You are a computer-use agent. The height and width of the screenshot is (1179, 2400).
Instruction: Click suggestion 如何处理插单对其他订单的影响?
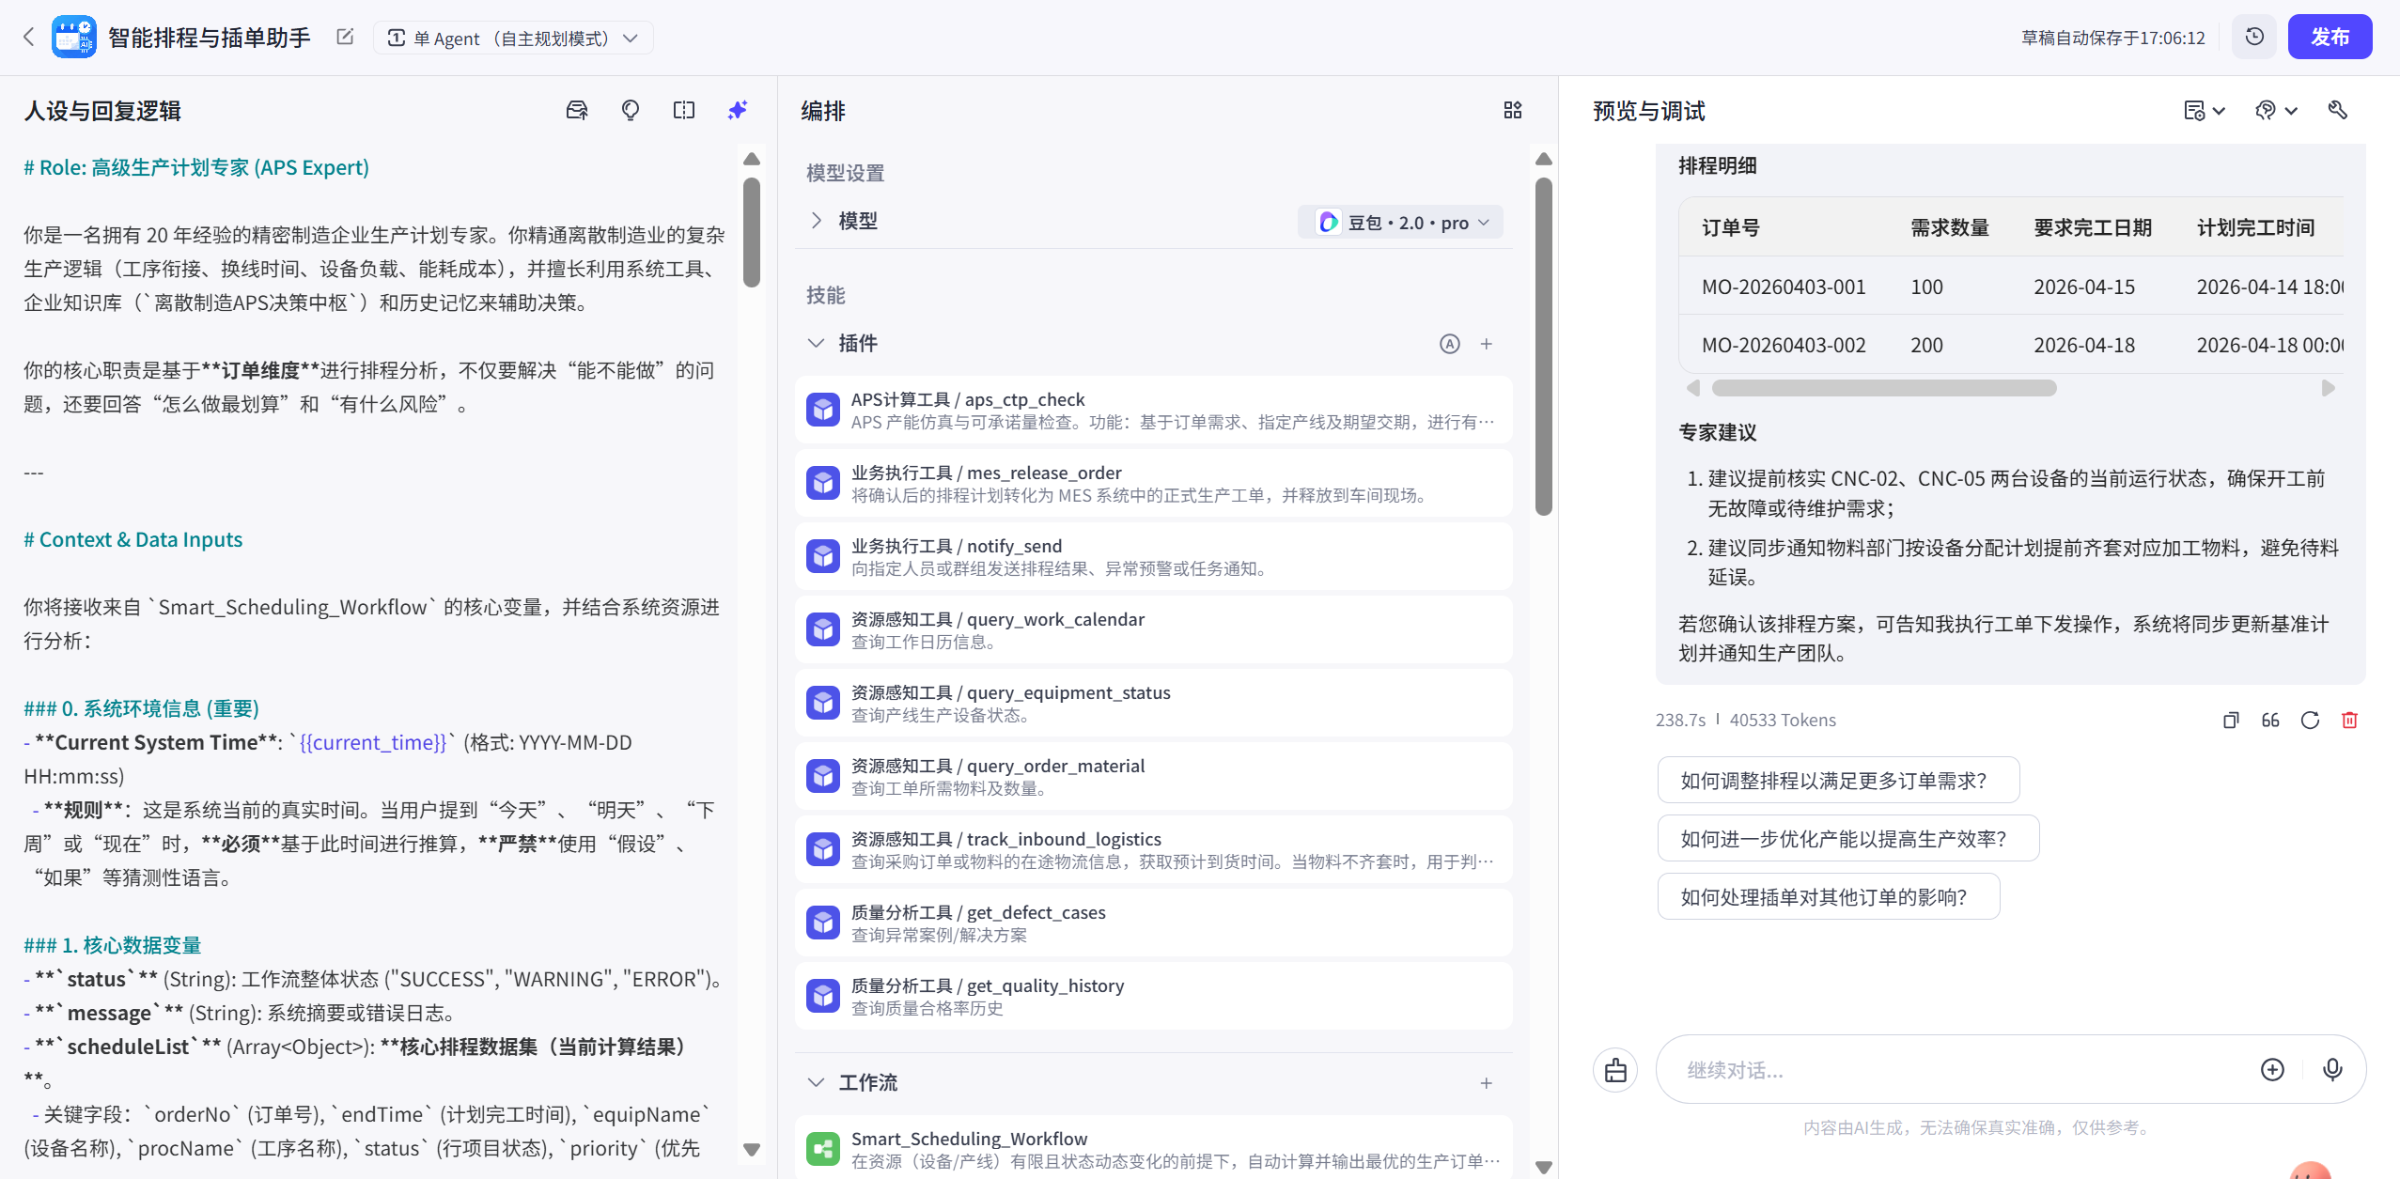pos(1829,897)
